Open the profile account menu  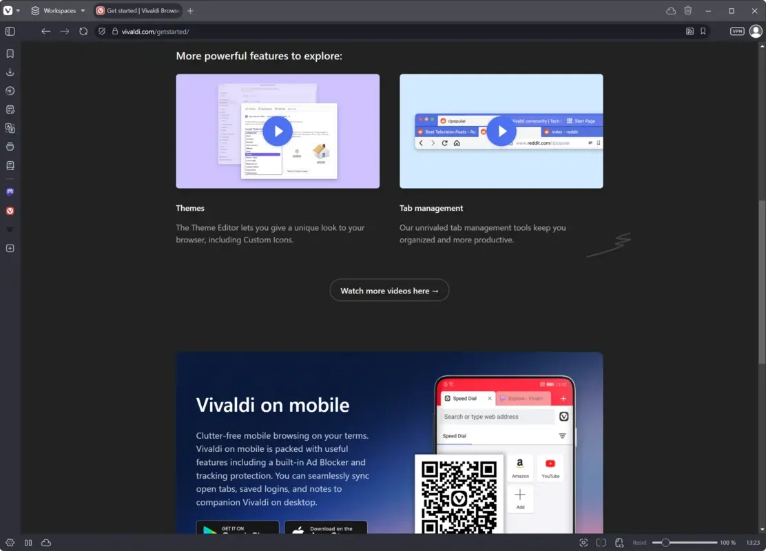click(755, 31)
